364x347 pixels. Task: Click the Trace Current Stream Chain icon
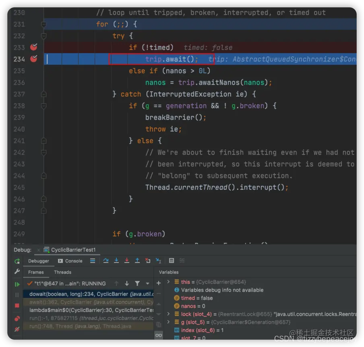(x=182, y=261)
